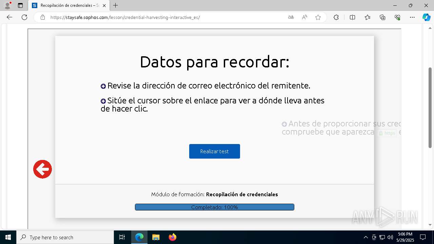
Task: Click the profile avatar icon
Action: pyautogui.click(x=7, y=5)
